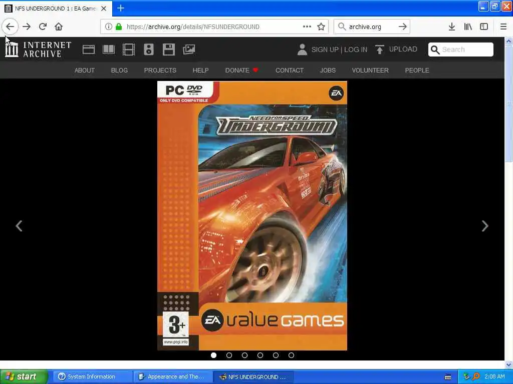Open the VOLUNTEER link
Screen dimensions: 513x384
[370, 70]
